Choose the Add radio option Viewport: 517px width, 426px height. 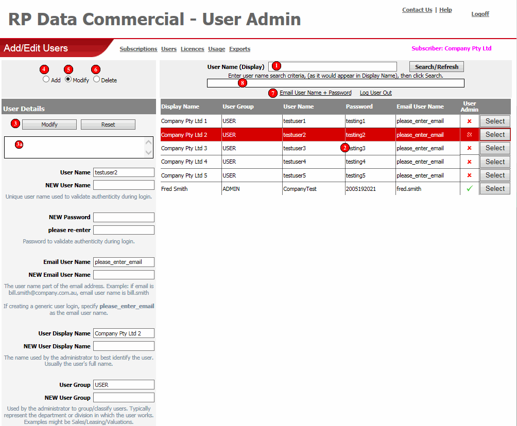tap(46, 79)
